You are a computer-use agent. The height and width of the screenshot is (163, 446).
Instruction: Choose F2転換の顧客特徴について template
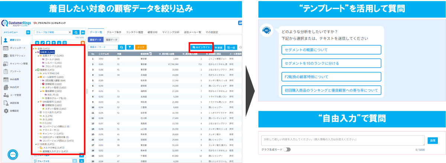pyautogui.click(x=332, y=76)
